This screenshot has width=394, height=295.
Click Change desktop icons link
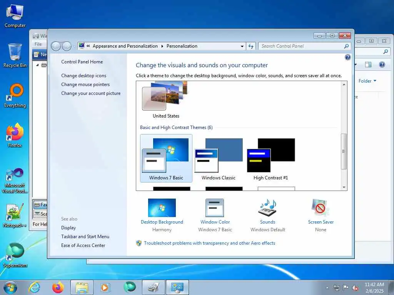coord(83,76)
